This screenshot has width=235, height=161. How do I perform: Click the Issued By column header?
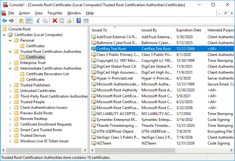click(149, 30)
